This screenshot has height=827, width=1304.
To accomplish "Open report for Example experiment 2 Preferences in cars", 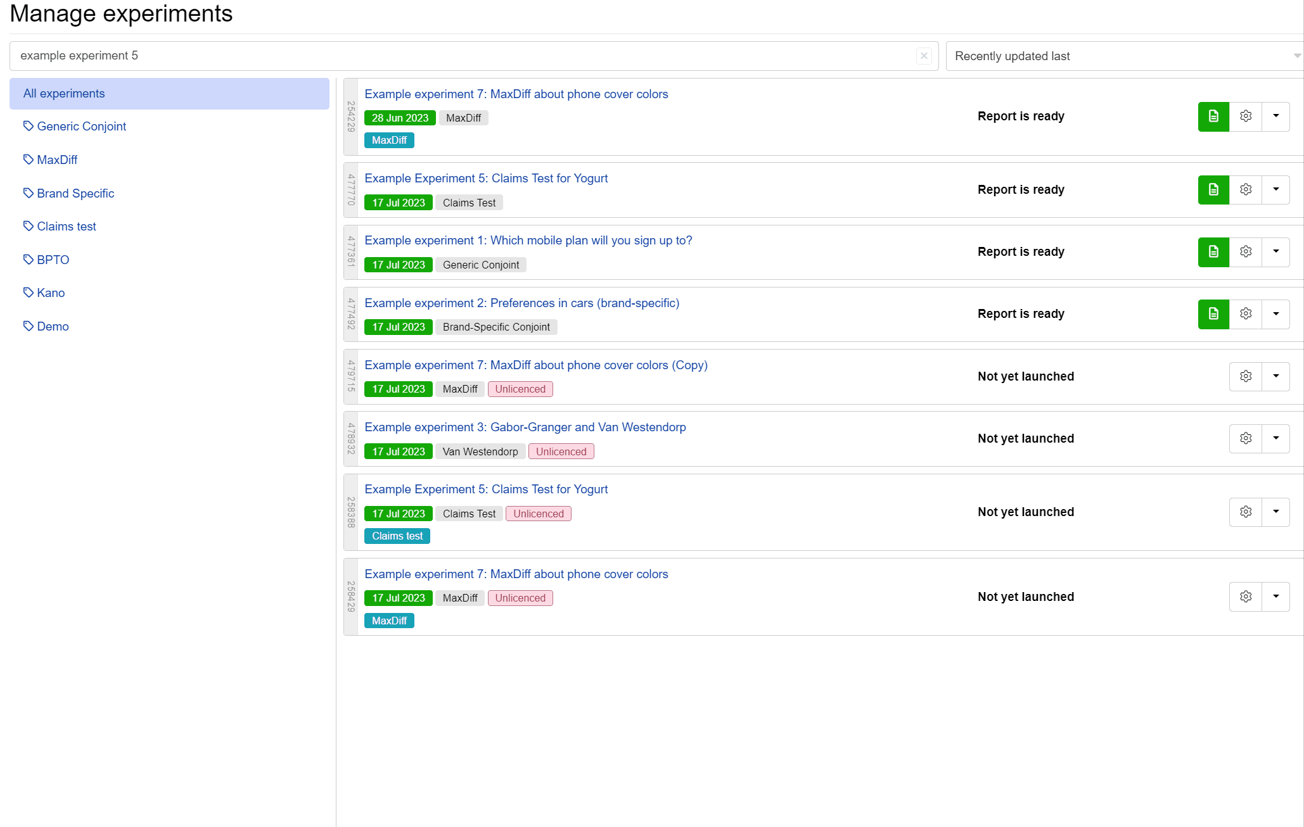I will tap(1213, 314).
